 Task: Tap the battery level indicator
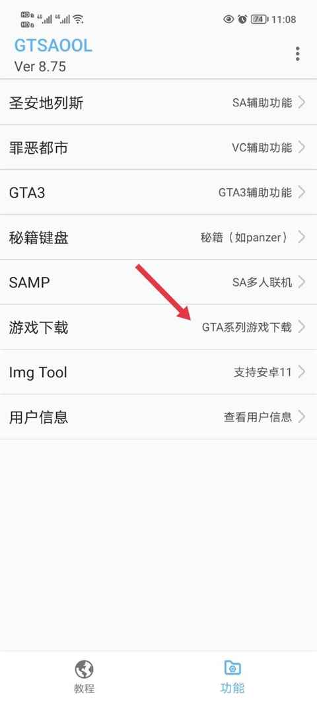coord(260,19)
